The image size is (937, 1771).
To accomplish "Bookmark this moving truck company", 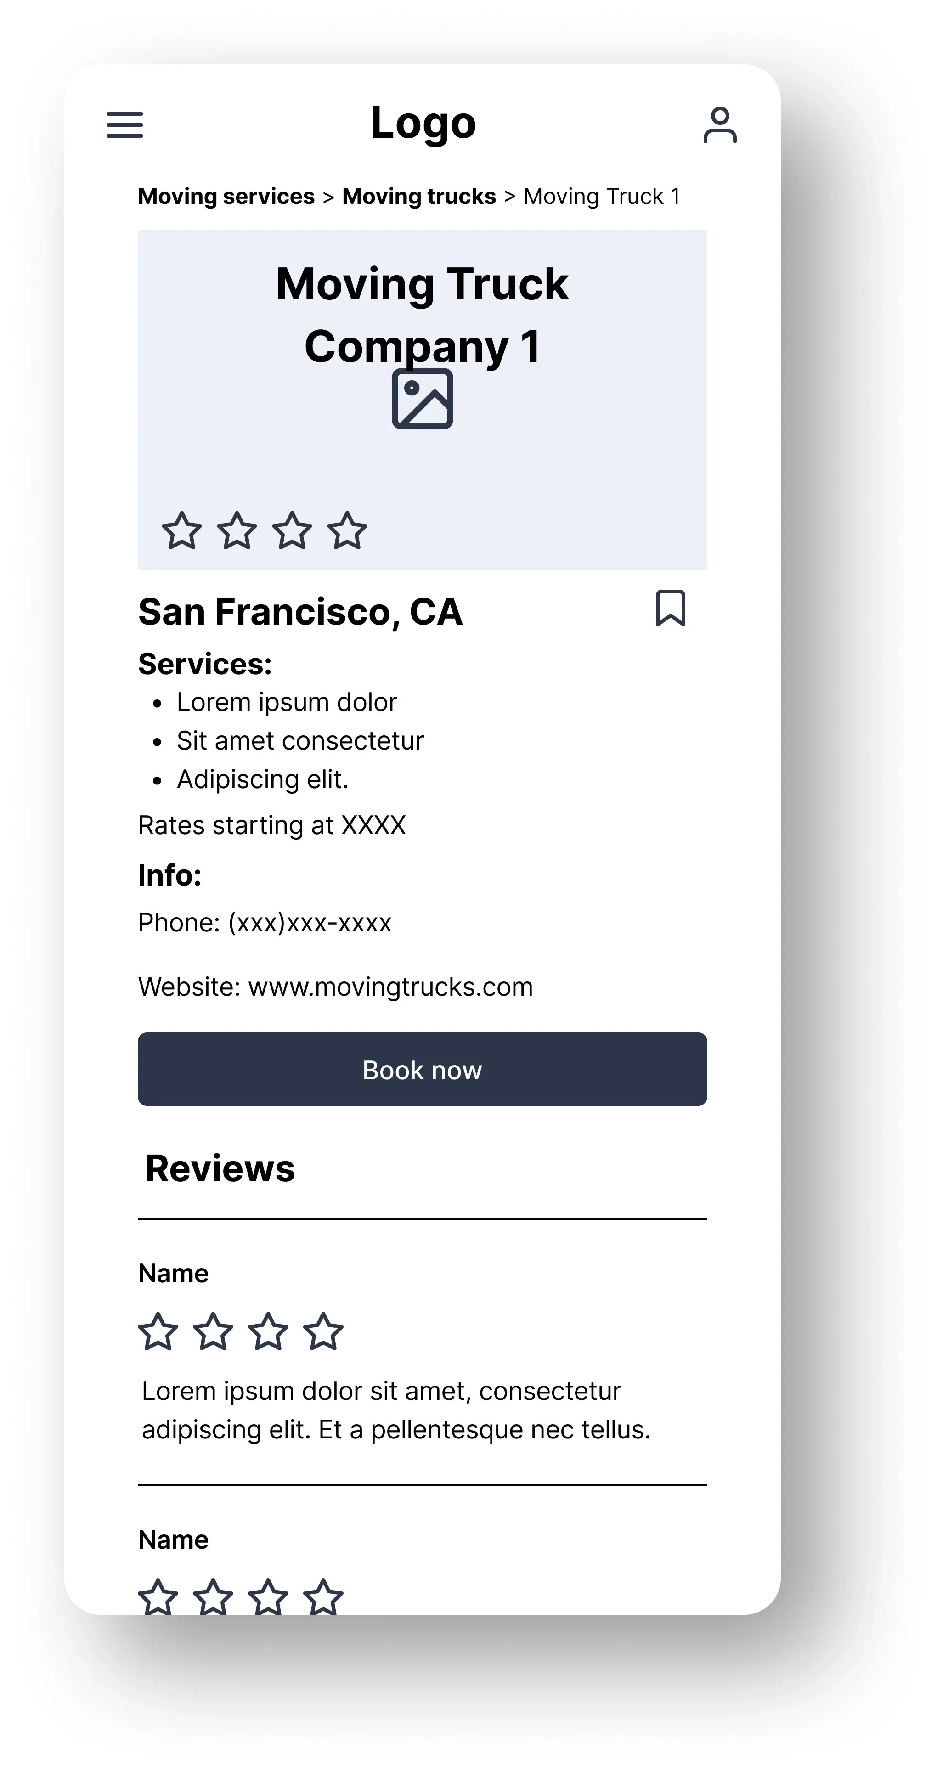I will [x=670, y=609].
